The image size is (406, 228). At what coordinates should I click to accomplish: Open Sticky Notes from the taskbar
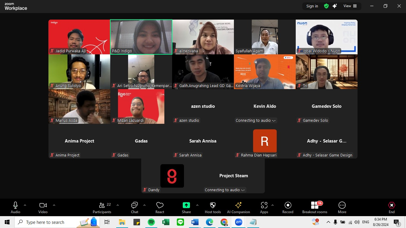coord(137,222)
